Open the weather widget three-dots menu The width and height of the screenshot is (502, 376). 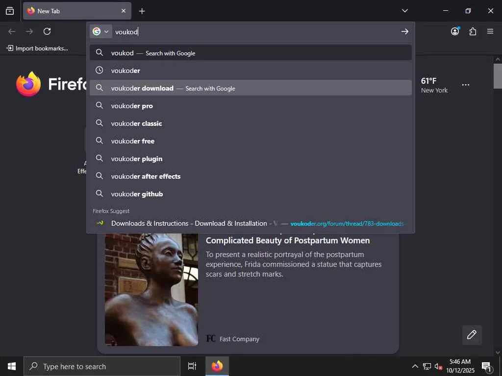[x=466, y=85]
